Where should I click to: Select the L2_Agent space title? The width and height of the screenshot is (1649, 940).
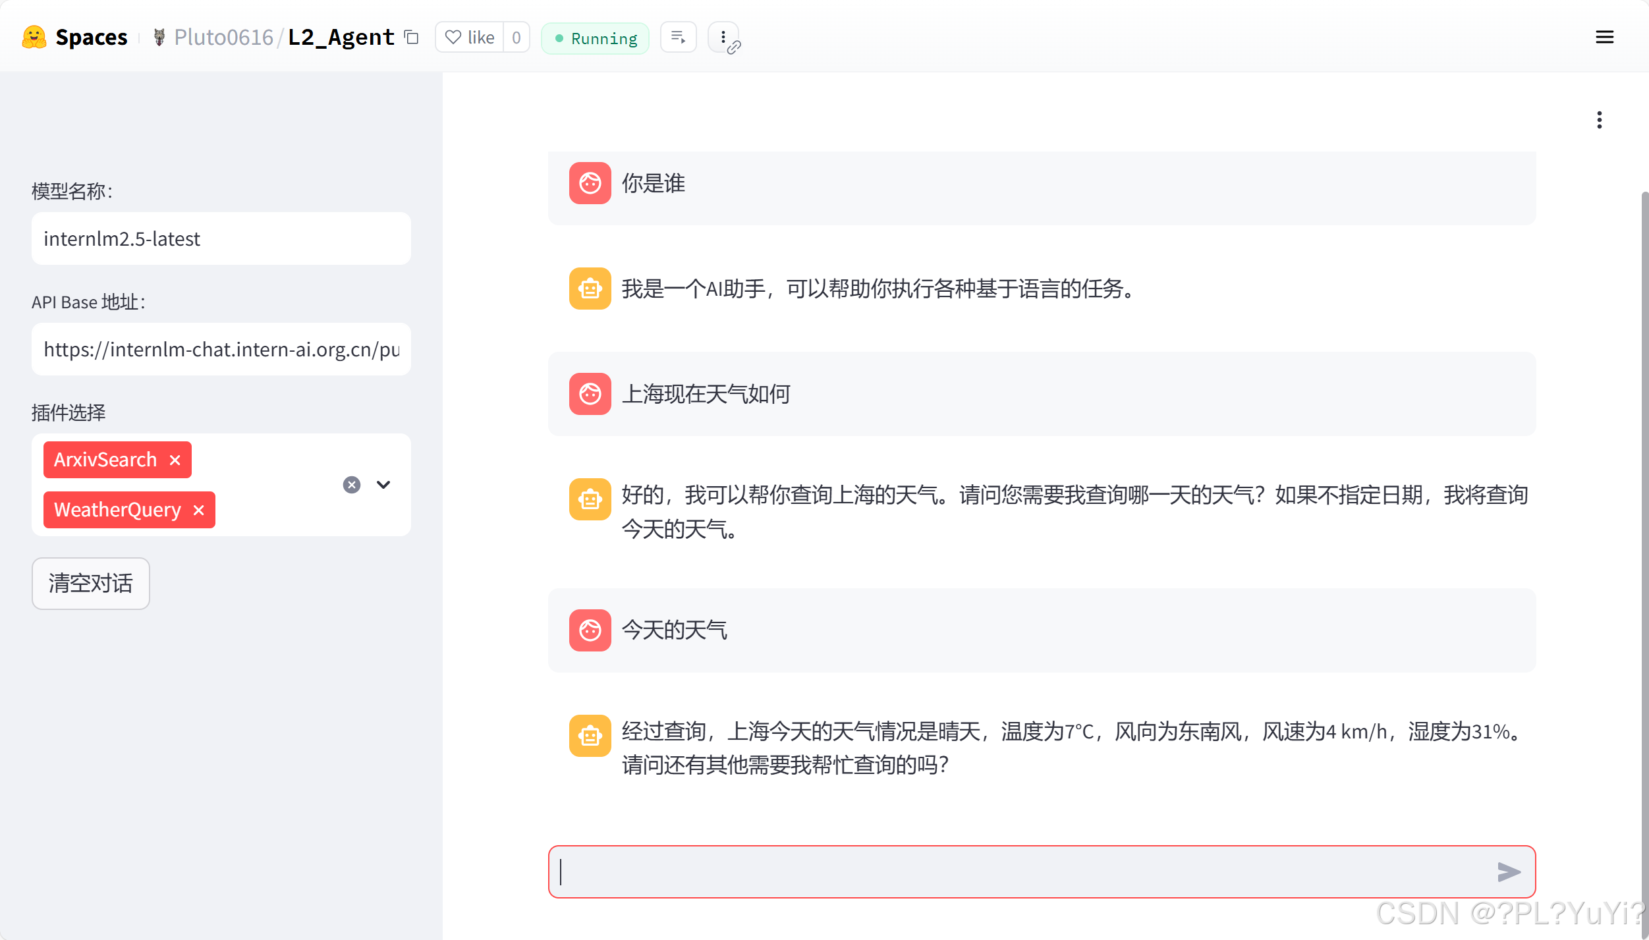click(x=341, y=37)
